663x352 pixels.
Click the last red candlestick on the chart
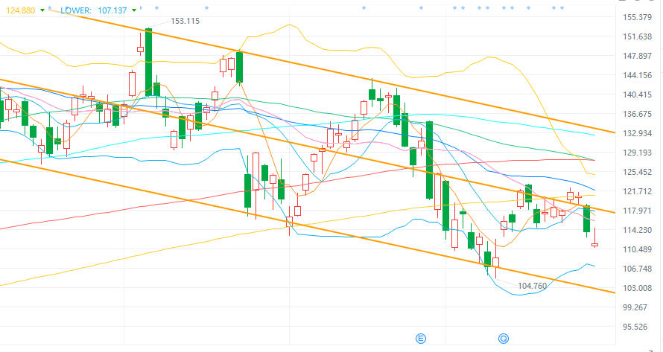pos(595,244)
